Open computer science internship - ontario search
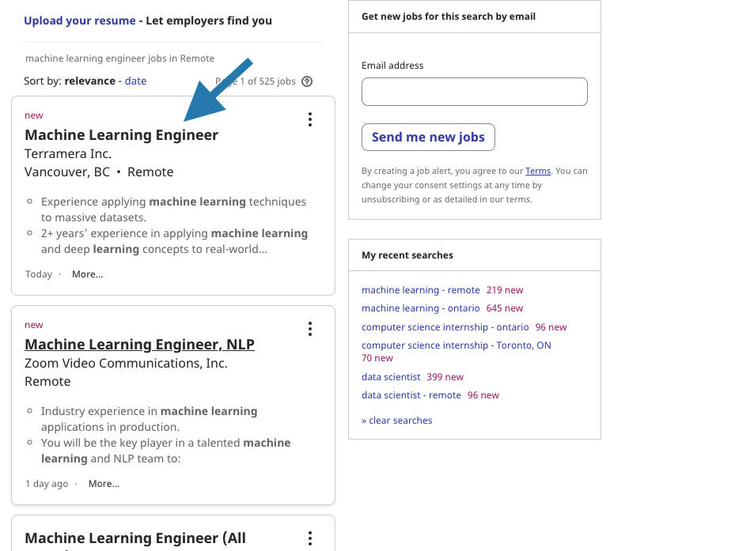This screenshot has height=551, width=735. [445, 327]
